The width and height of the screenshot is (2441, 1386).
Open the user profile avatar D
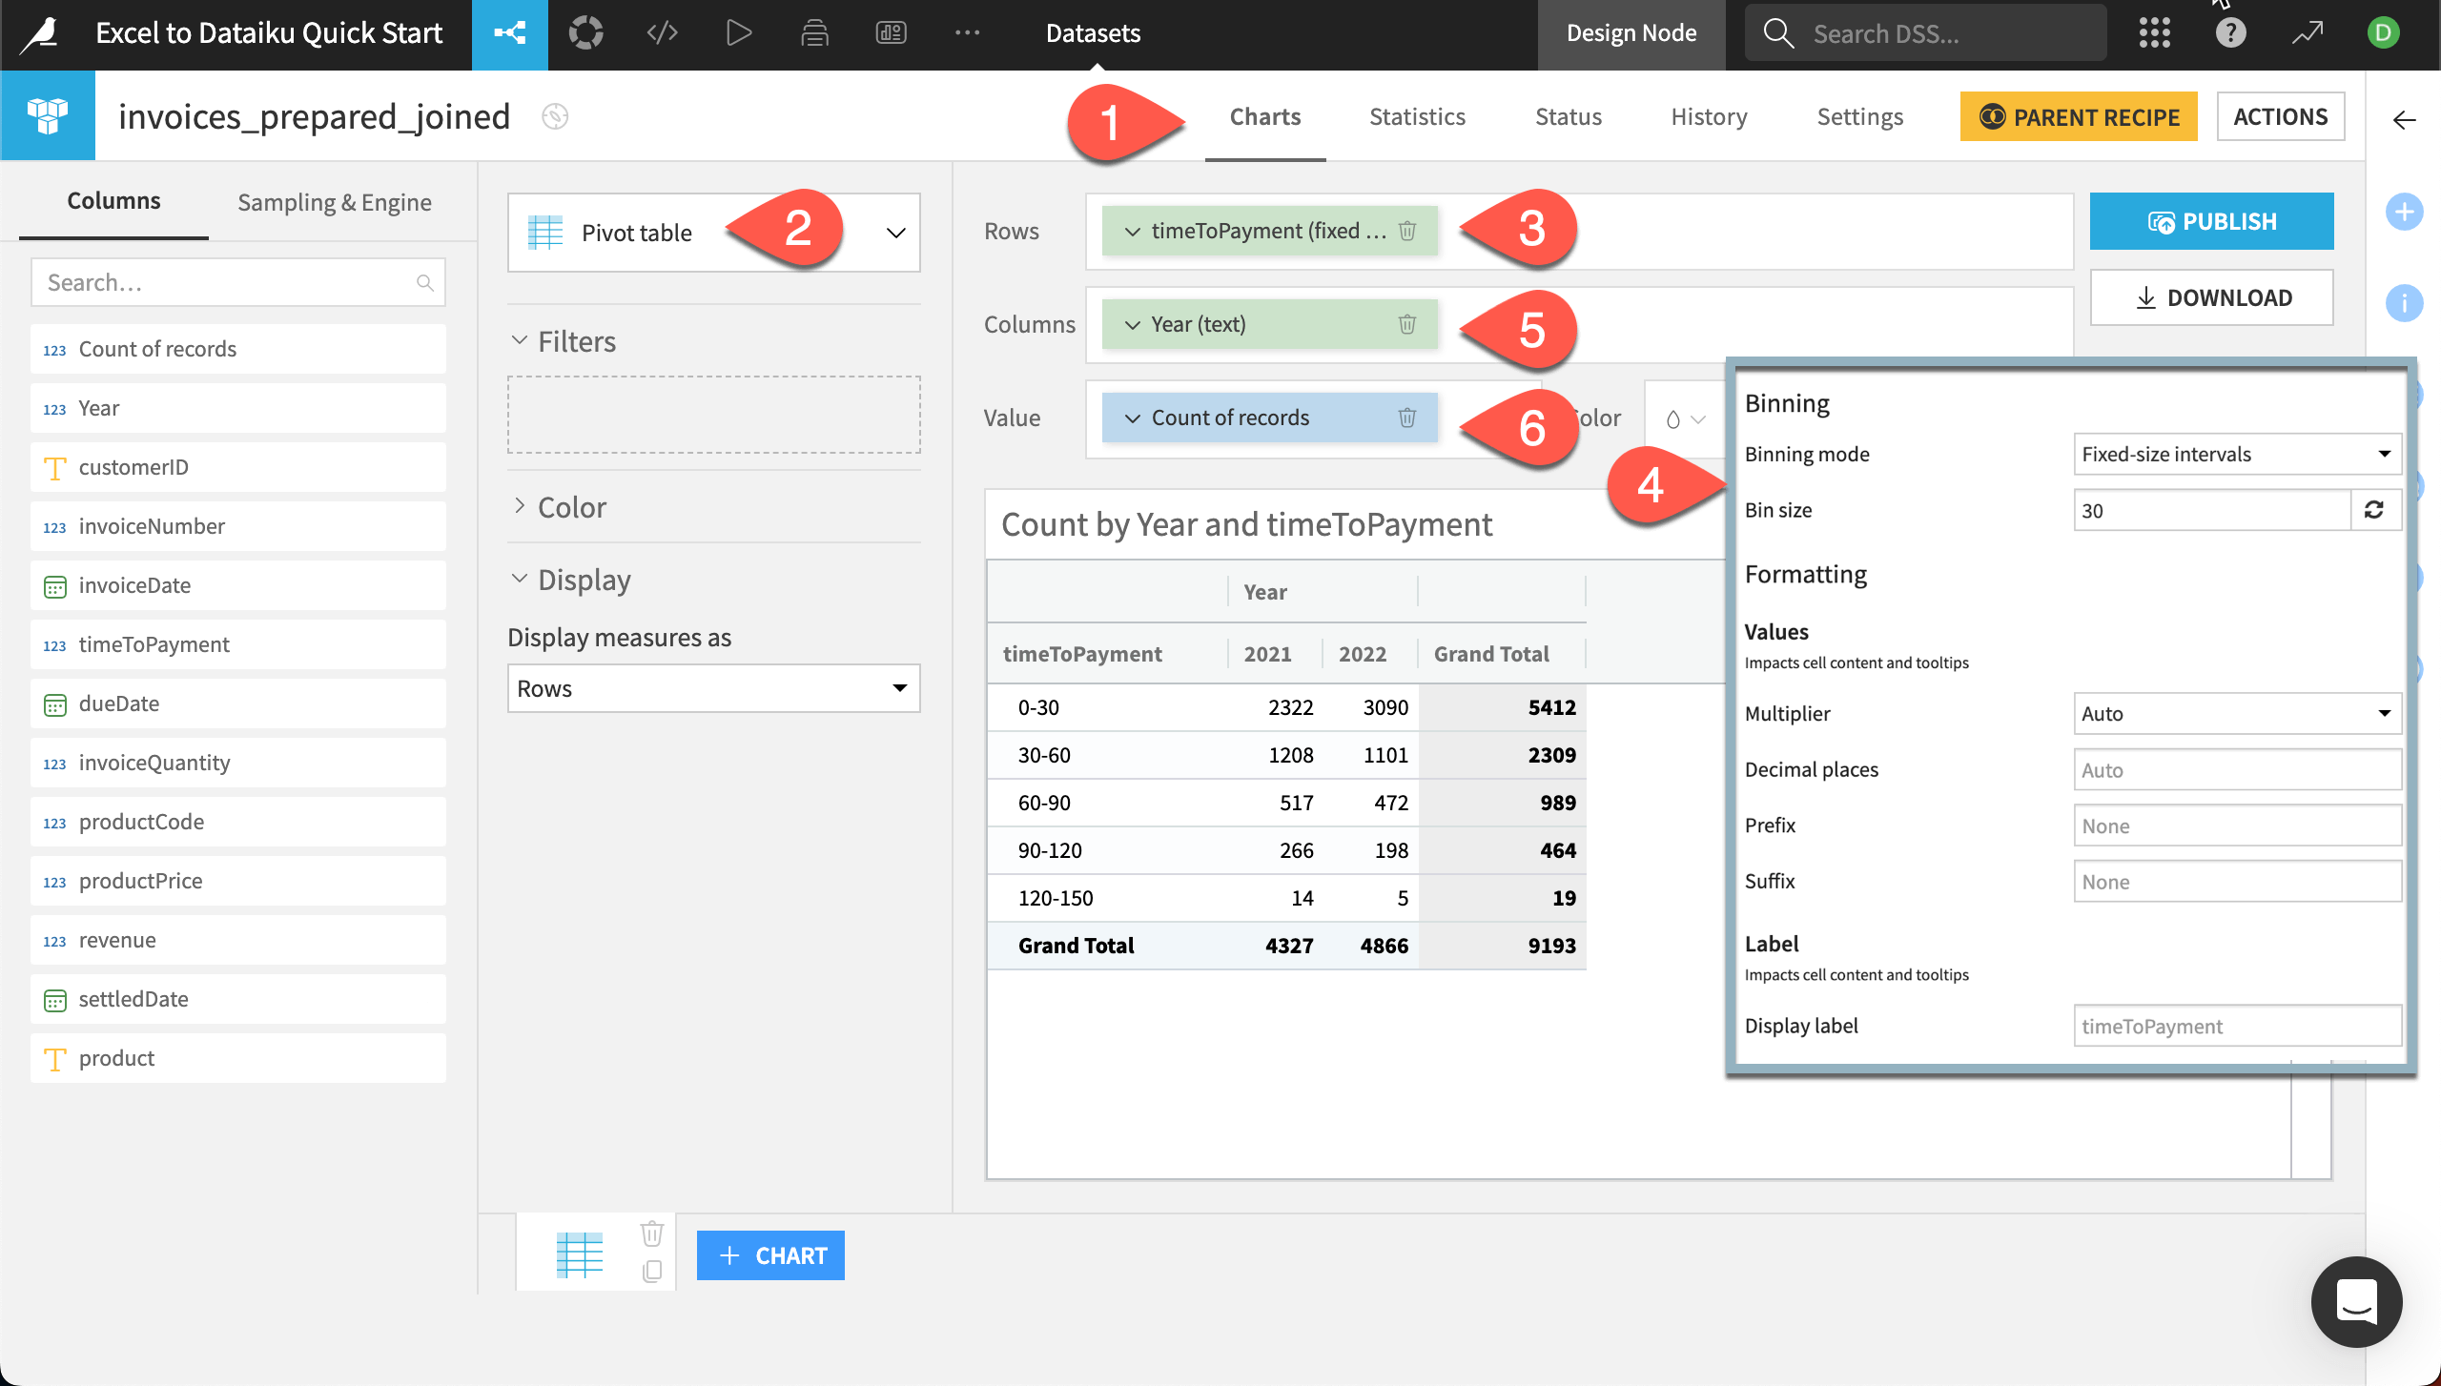pos(2383,33)
